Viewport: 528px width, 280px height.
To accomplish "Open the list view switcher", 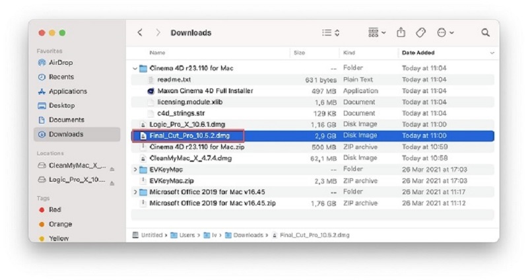I will tap(331, 32).
